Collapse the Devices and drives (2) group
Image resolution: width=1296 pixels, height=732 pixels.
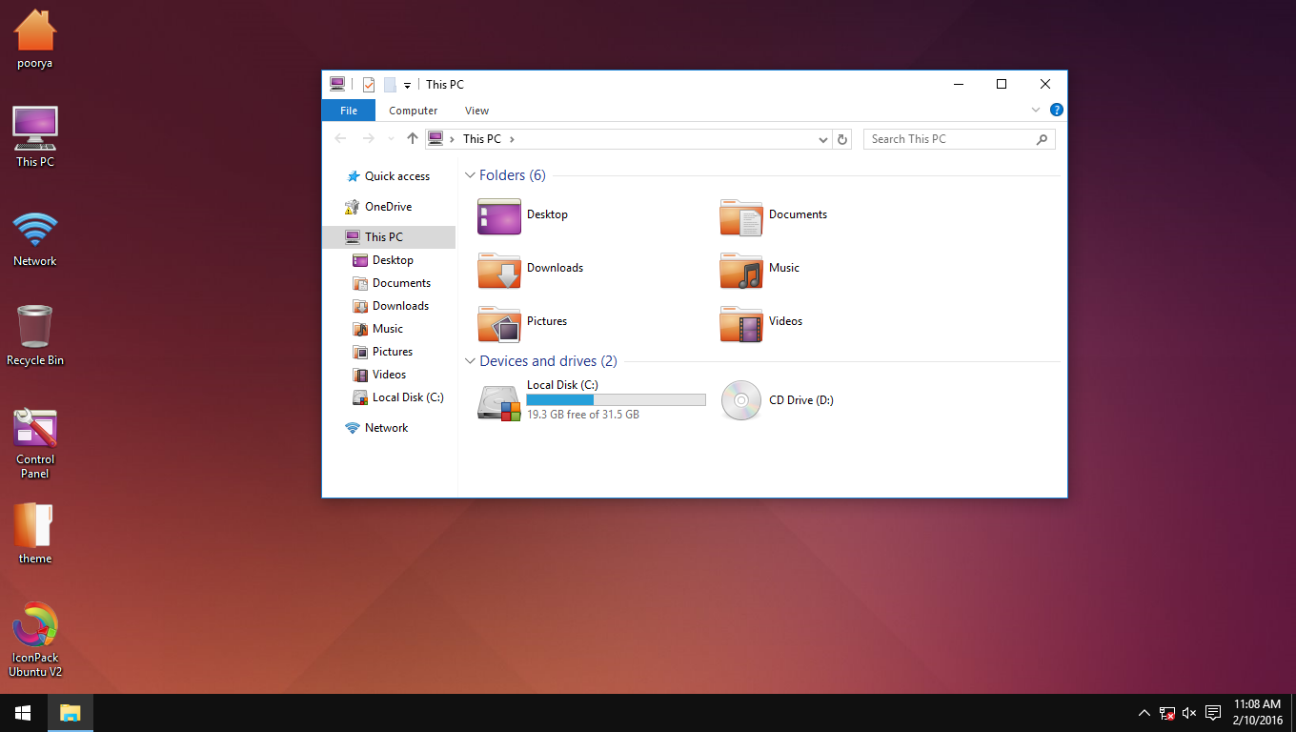470,361
